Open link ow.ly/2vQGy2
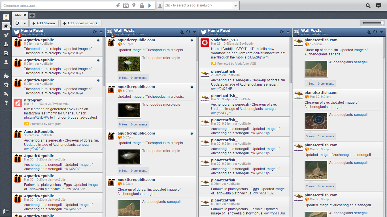The width and height of the screenshot is (387, 217). [73, 53]
